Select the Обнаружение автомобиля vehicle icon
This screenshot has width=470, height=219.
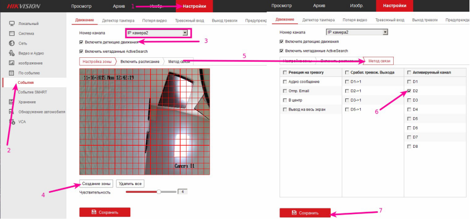[12, 112]
